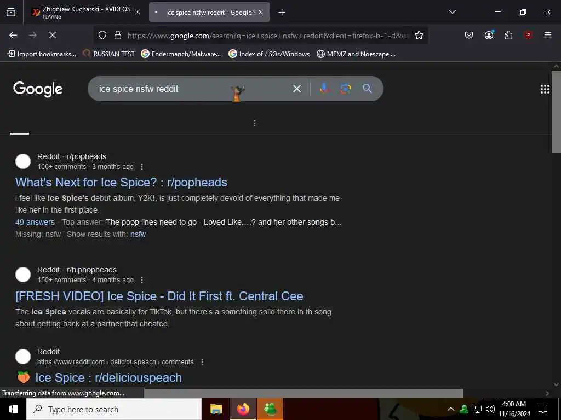The image size is (561, 420).
Task: Open Save to Pocket icon
Action: coord(469,35)
